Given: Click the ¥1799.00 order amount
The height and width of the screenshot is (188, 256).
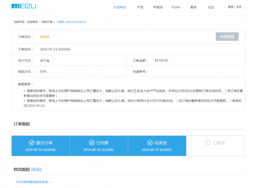Looking at the screenshot, I should tap(162, 60).
